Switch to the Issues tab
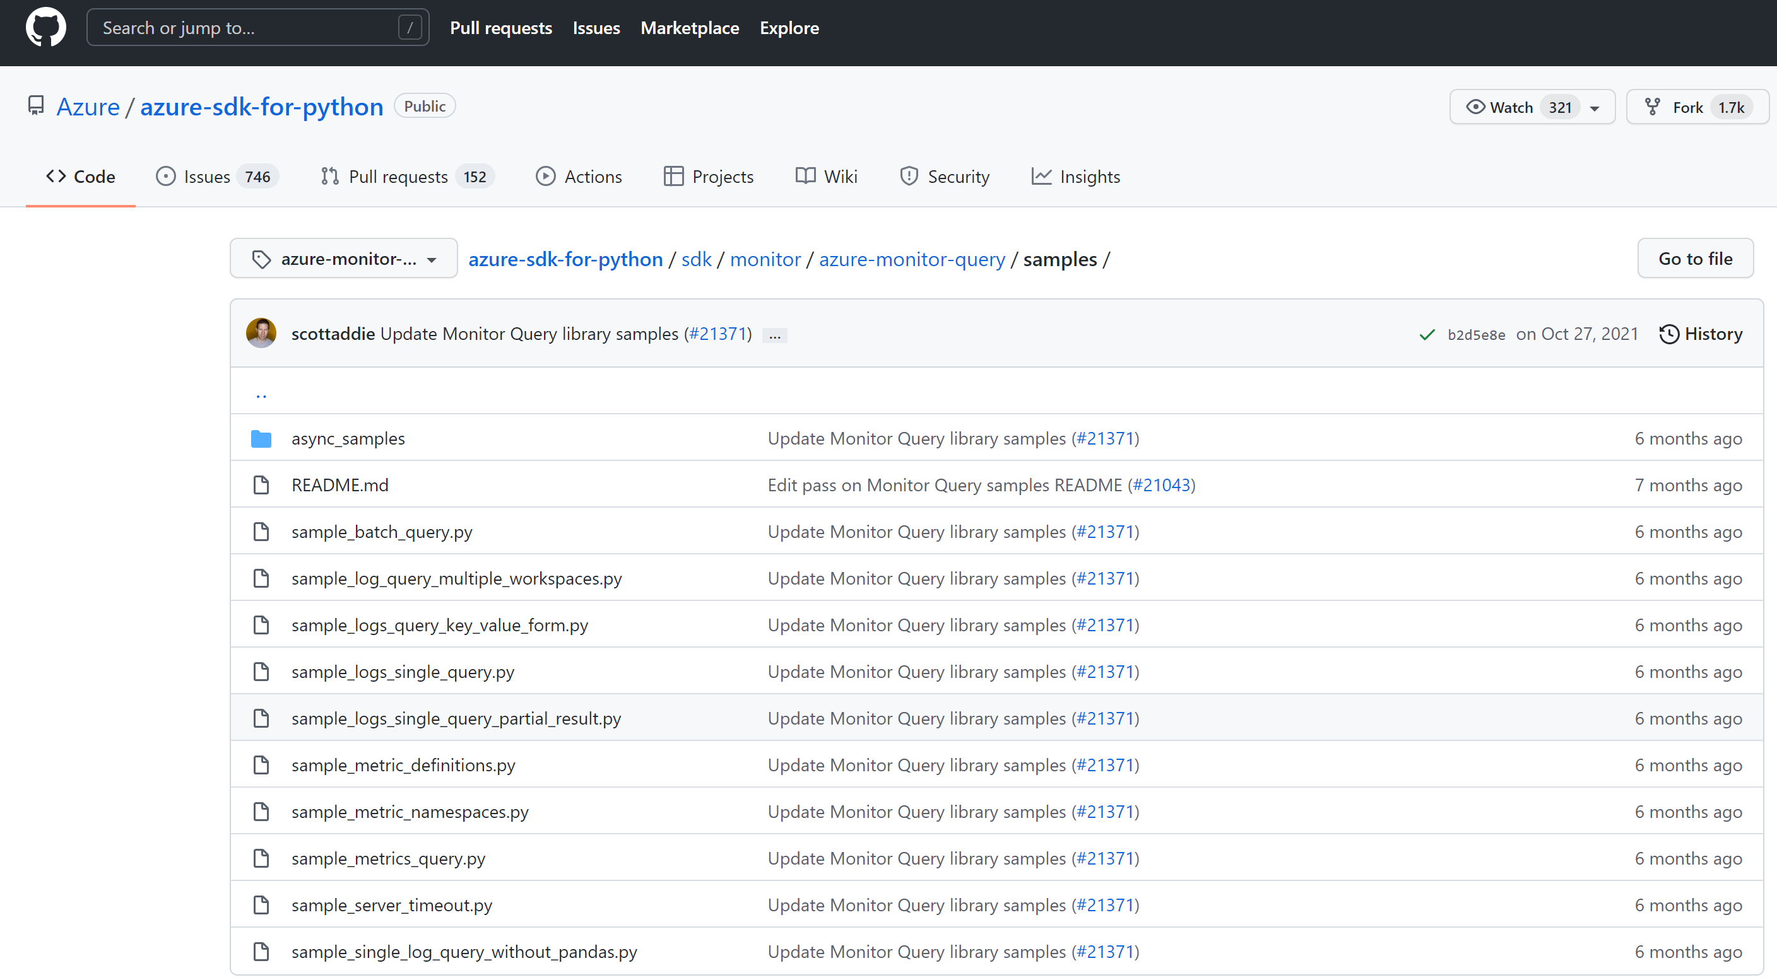 pos(206,177)
